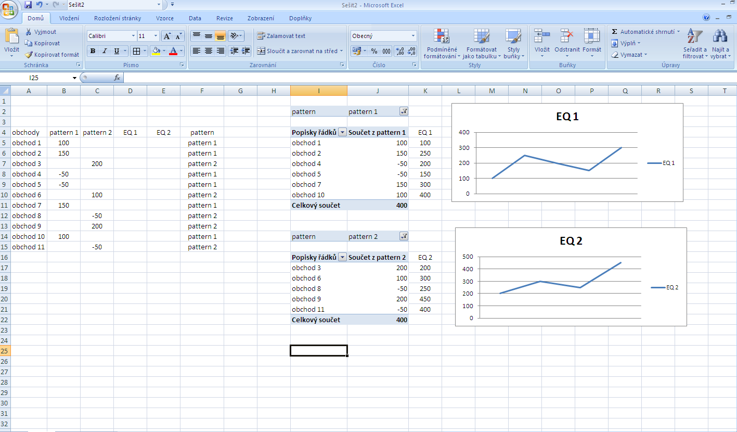Click the Format Painter brush icon
This screenshot has height=432, width=737.
(x=29, y=55)
